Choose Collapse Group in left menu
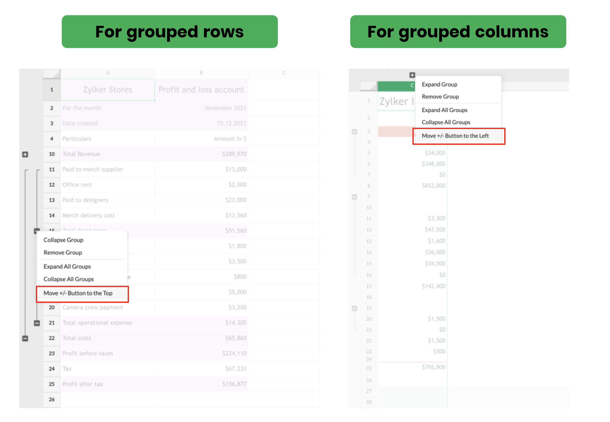 coord(63,240)
